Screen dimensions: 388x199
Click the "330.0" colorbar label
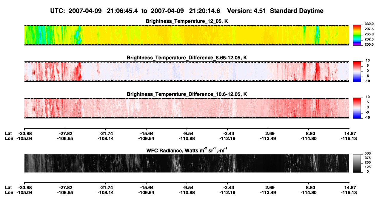[x=369, y=24]
